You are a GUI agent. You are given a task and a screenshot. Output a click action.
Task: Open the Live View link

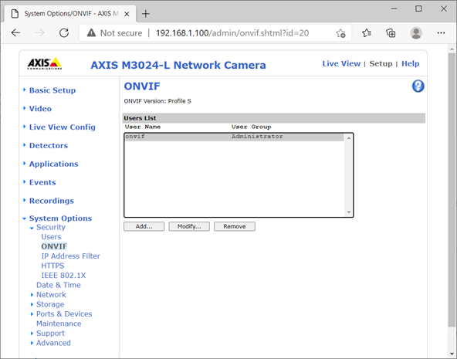[341, 64]
